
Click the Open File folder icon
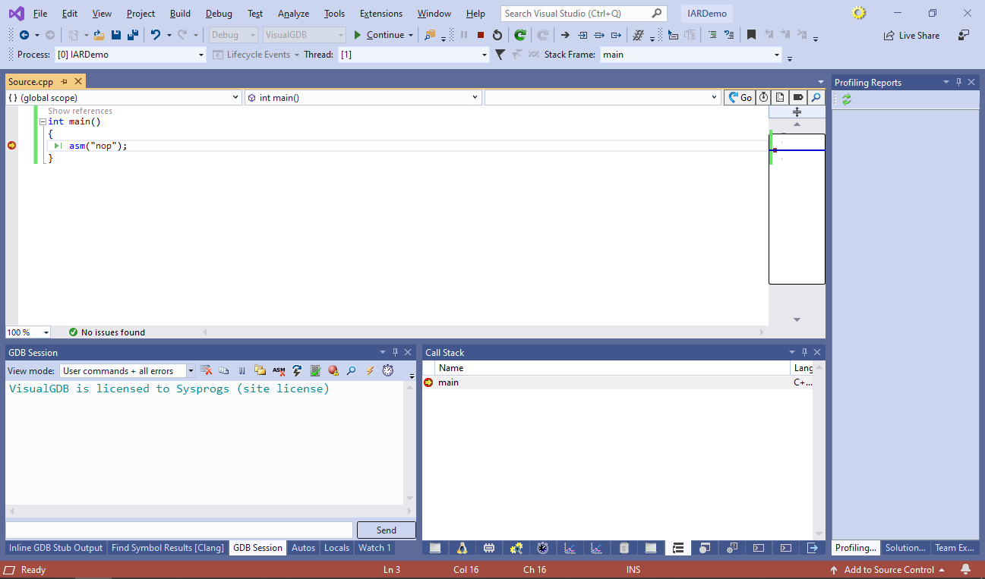[99, 35]
